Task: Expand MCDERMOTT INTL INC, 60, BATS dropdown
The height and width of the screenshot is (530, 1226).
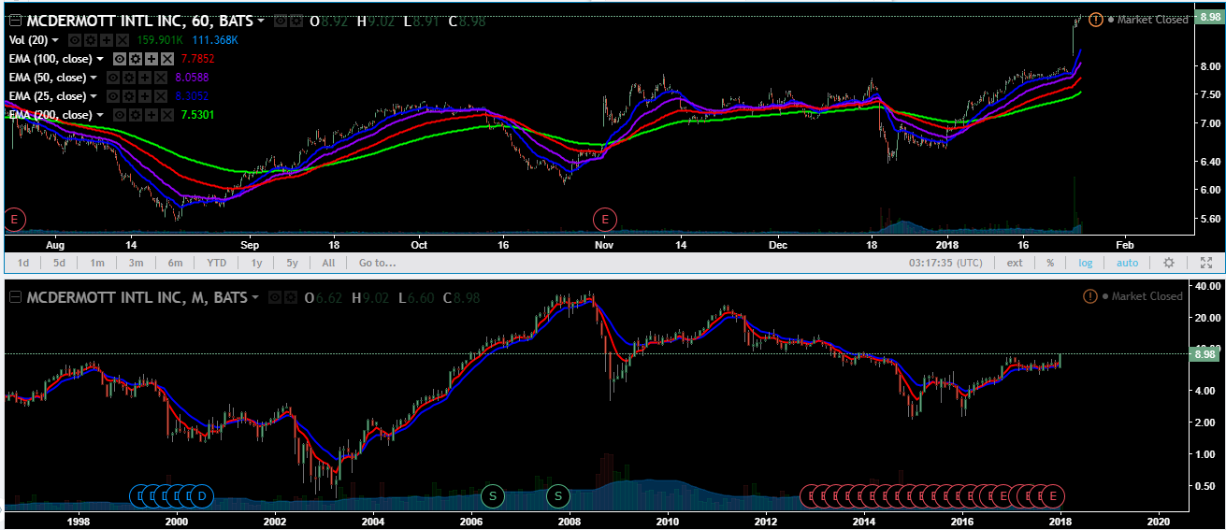Action: point(261,21)
